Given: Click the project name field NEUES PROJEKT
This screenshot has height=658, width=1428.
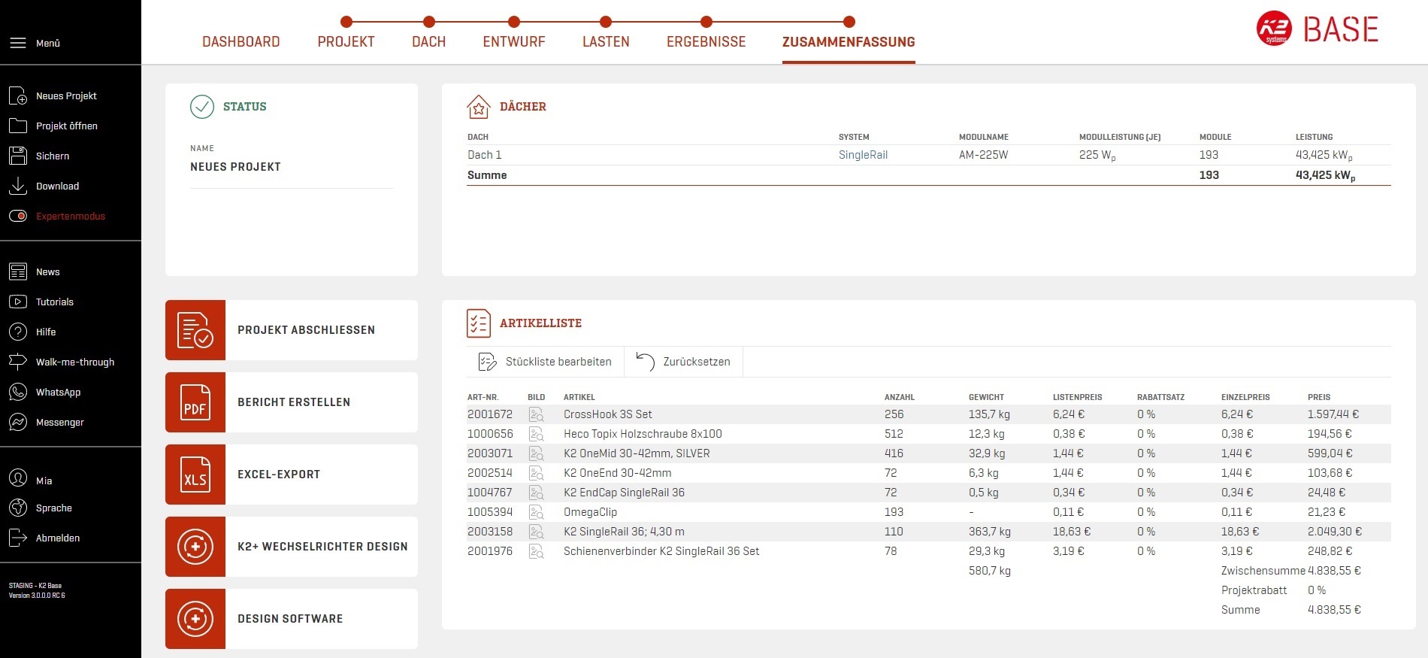Looking at the screenshot, I should click(x=292, y=167).
